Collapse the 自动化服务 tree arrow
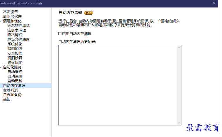The height and width of the screenshot is (137, 222). 1,67
